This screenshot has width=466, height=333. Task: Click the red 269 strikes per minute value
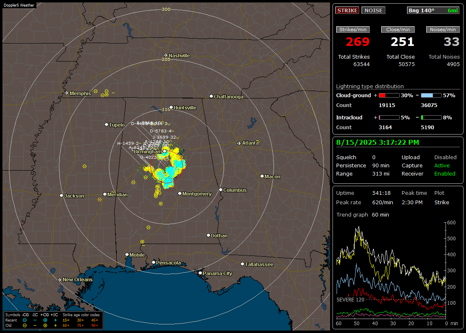pos(357,42)
